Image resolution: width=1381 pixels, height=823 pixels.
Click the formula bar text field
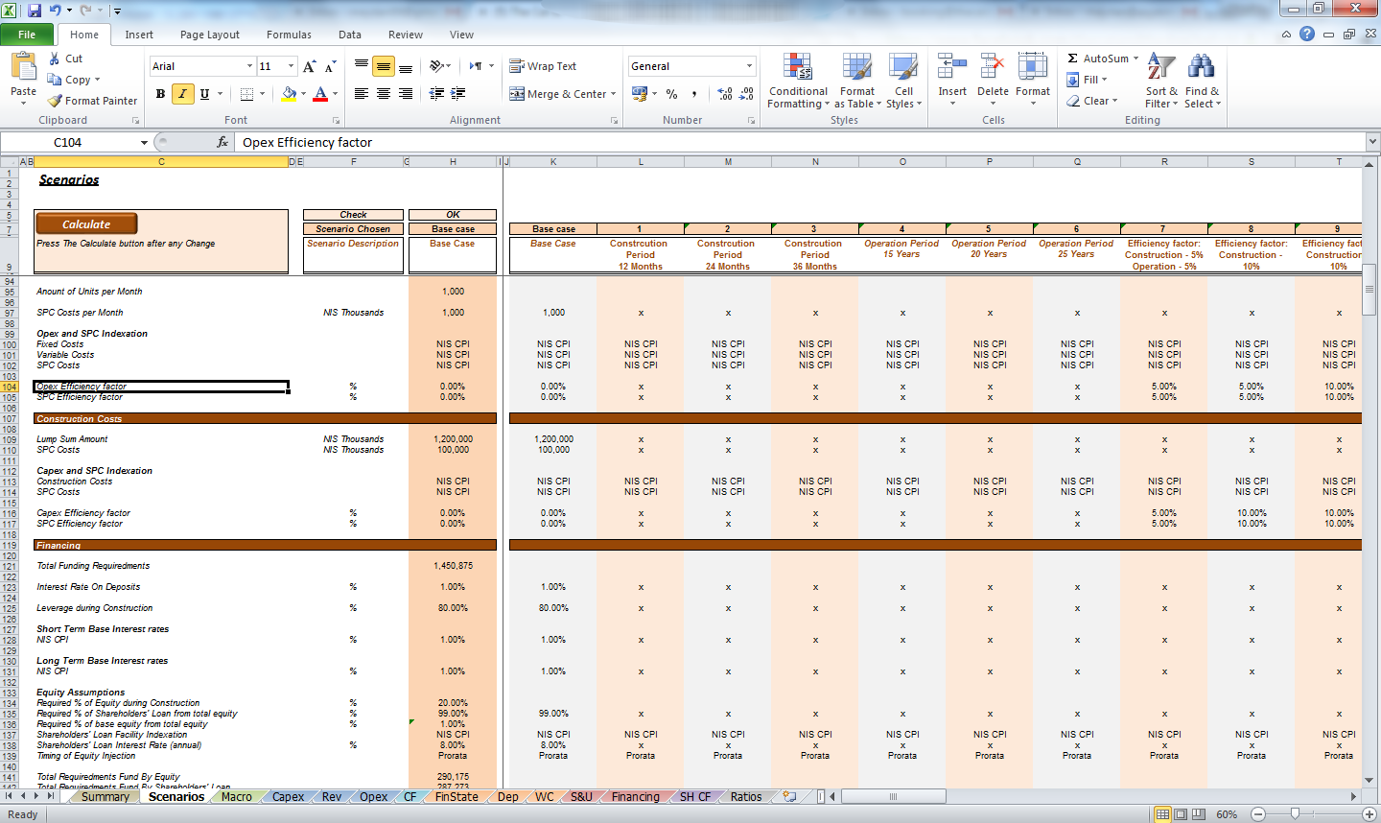801,142
